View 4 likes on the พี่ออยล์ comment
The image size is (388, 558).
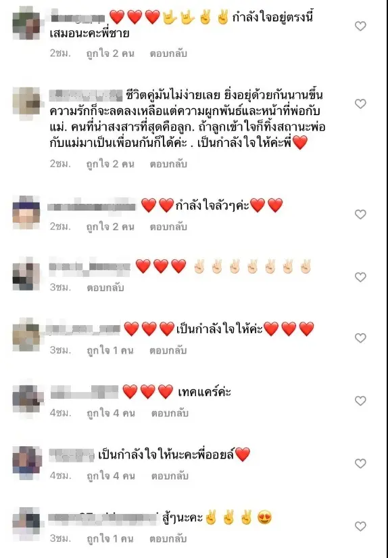click(111, 476)
